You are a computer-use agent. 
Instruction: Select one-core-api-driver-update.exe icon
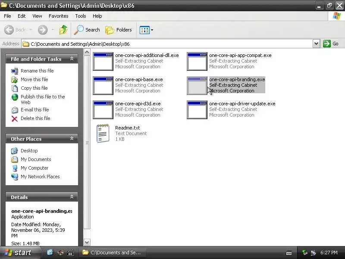point(197,110)
